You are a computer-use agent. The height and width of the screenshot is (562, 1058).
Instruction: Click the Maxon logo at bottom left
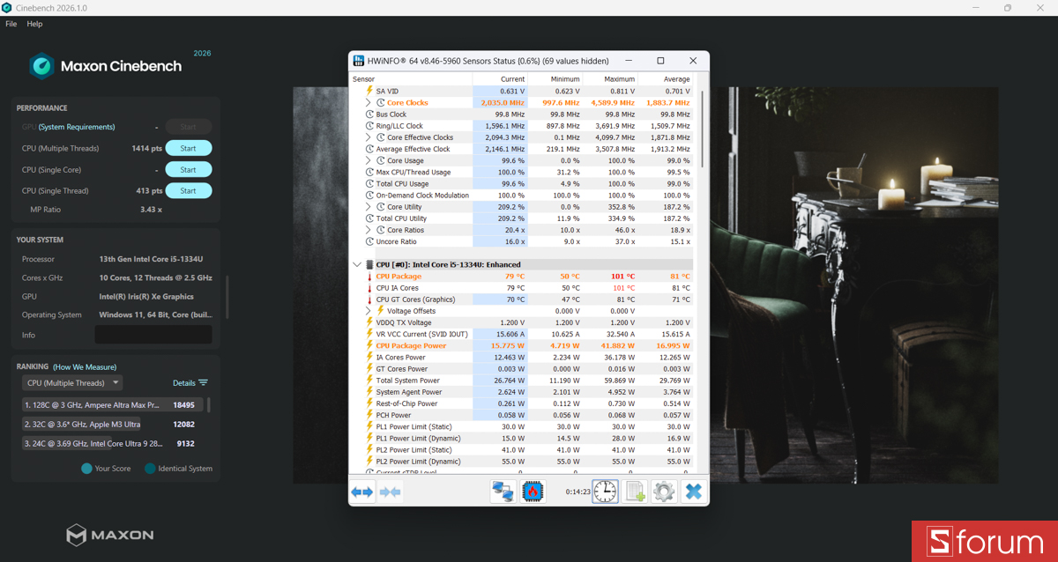tap(110, 535)
